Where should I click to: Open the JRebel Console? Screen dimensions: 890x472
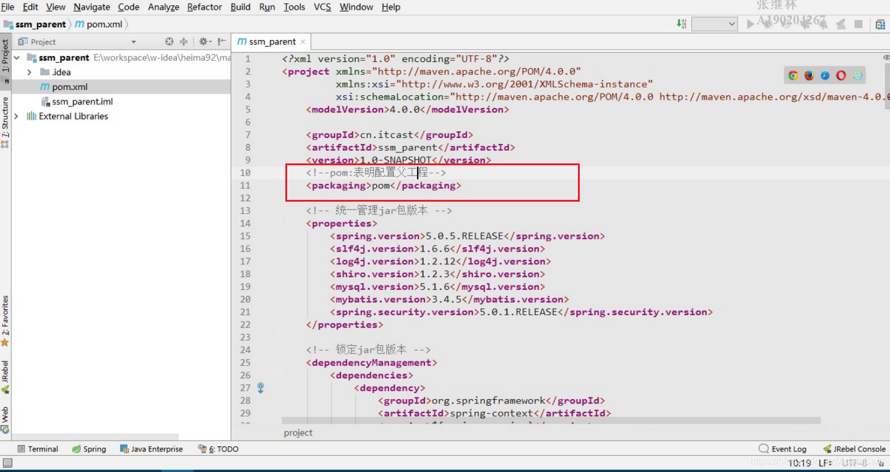pyautogui.click(x=854, y=449)
